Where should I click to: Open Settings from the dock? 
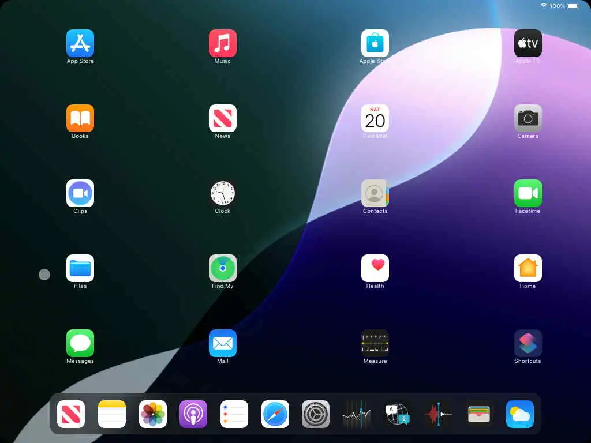[316, 414]
